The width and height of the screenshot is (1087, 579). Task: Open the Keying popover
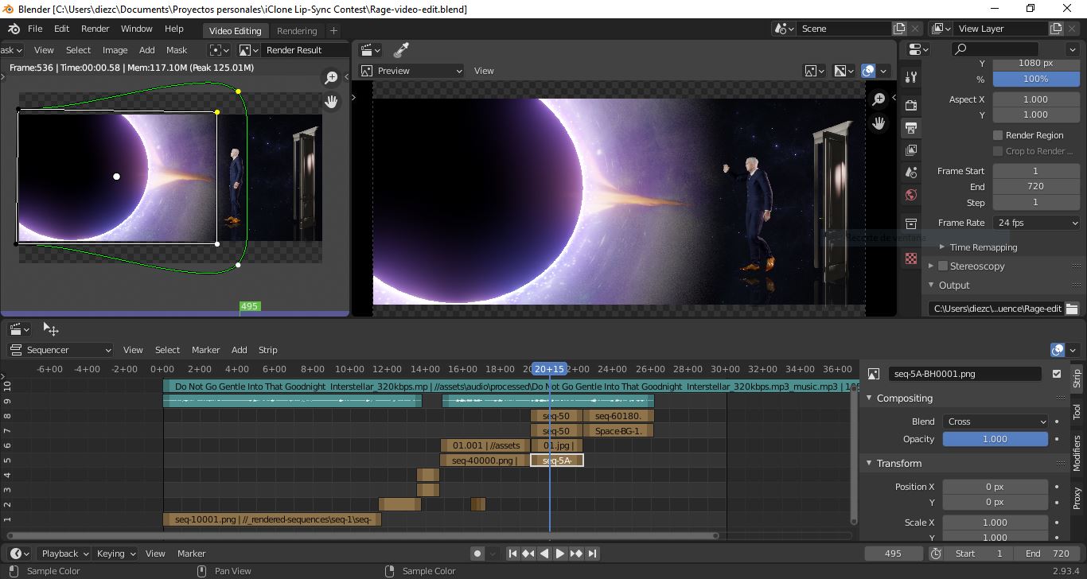[116, 554]
